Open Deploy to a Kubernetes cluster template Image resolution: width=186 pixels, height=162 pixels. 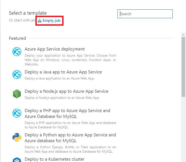tap(54, 159)
